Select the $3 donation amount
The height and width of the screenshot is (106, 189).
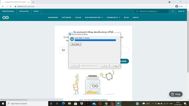(x=63, y=50)
